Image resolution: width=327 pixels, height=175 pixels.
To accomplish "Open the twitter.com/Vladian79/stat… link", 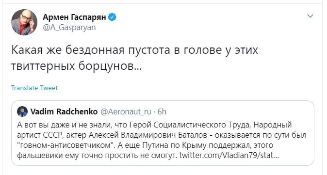I will tap(229, 156).
